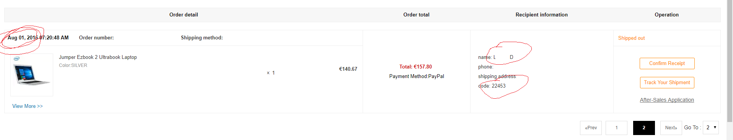Open Jumper Ezbook 2 Ultrabook Laptop title
The width and height of the screenshot is (733, 140).
pos(98,57)
